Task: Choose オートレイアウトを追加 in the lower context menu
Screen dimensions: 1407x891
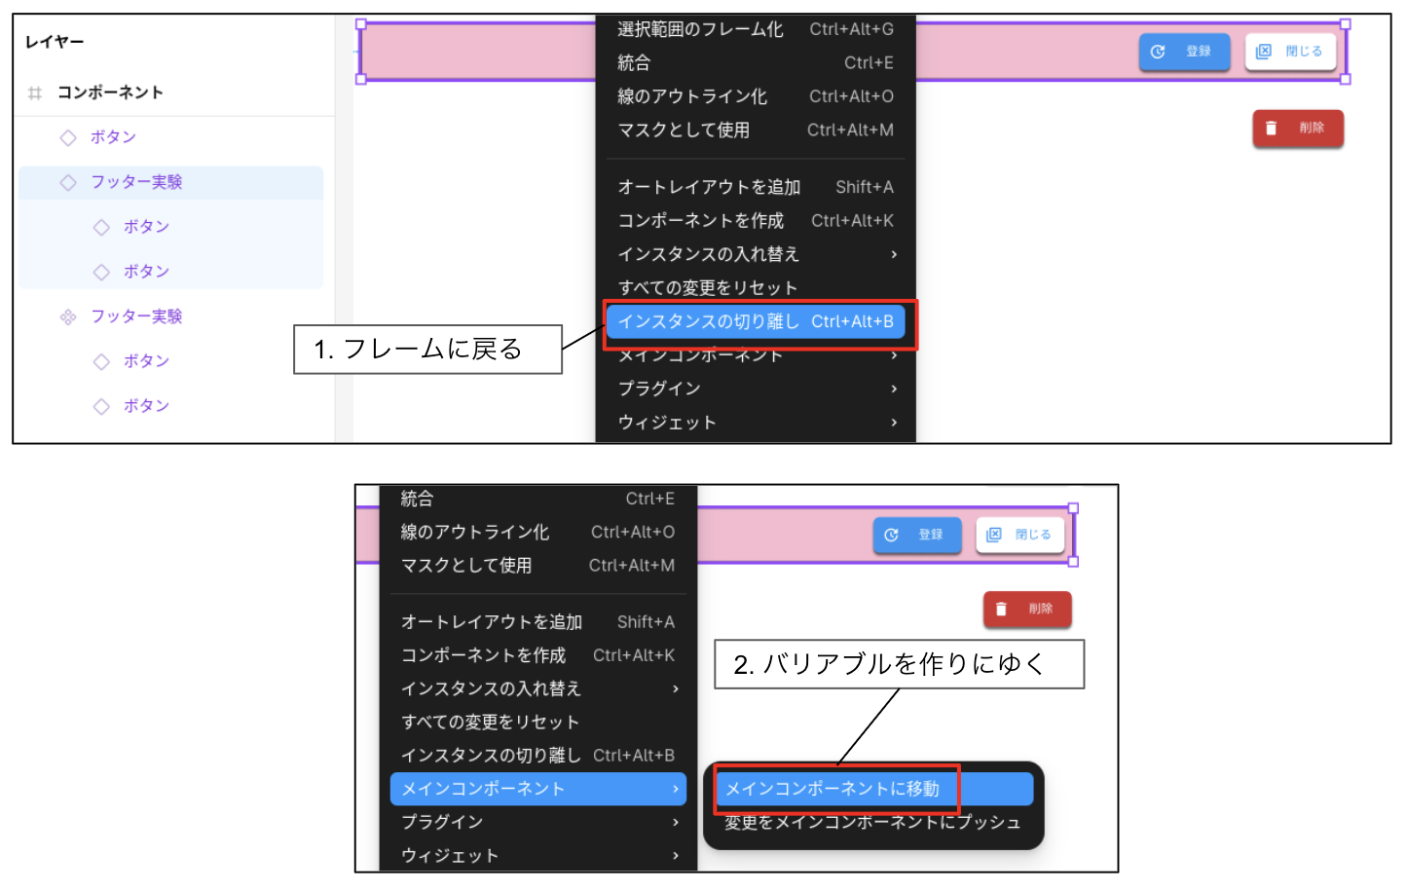Action: click(538, 622)
